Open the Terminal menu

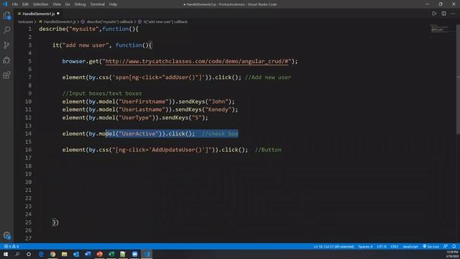[98, 4]
